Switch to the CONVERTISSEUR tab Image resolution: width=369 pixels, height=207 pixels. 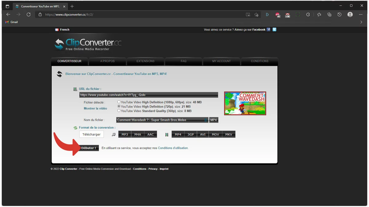(69, 61)
